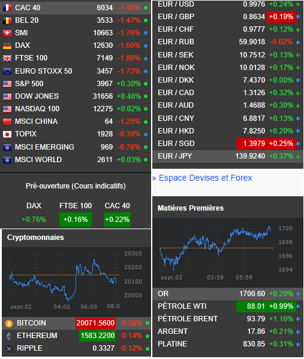
Task: Click the red-highlighted Bitcoin price 20071.5600
Action: coord(95,323)
